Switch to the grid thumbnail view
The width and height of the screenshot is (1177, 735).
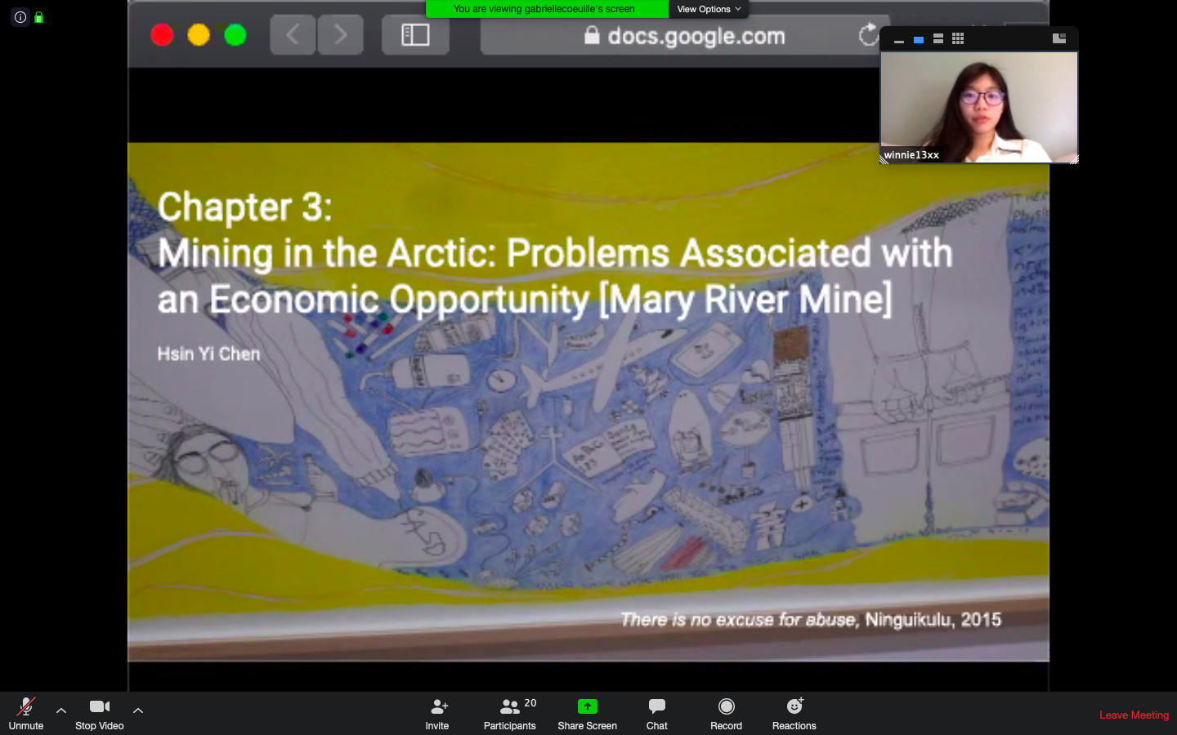click(x=958, y=39)
